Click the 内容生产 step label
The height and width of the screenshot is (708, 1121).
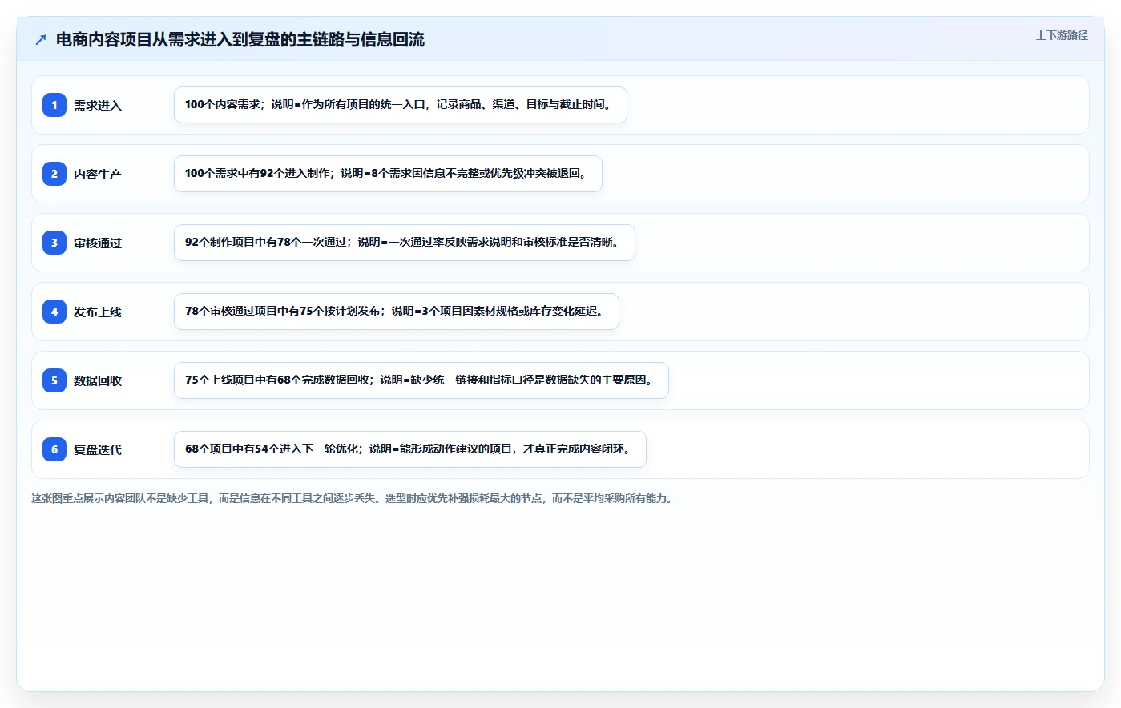pyautogui.click(x=98, y=174)
